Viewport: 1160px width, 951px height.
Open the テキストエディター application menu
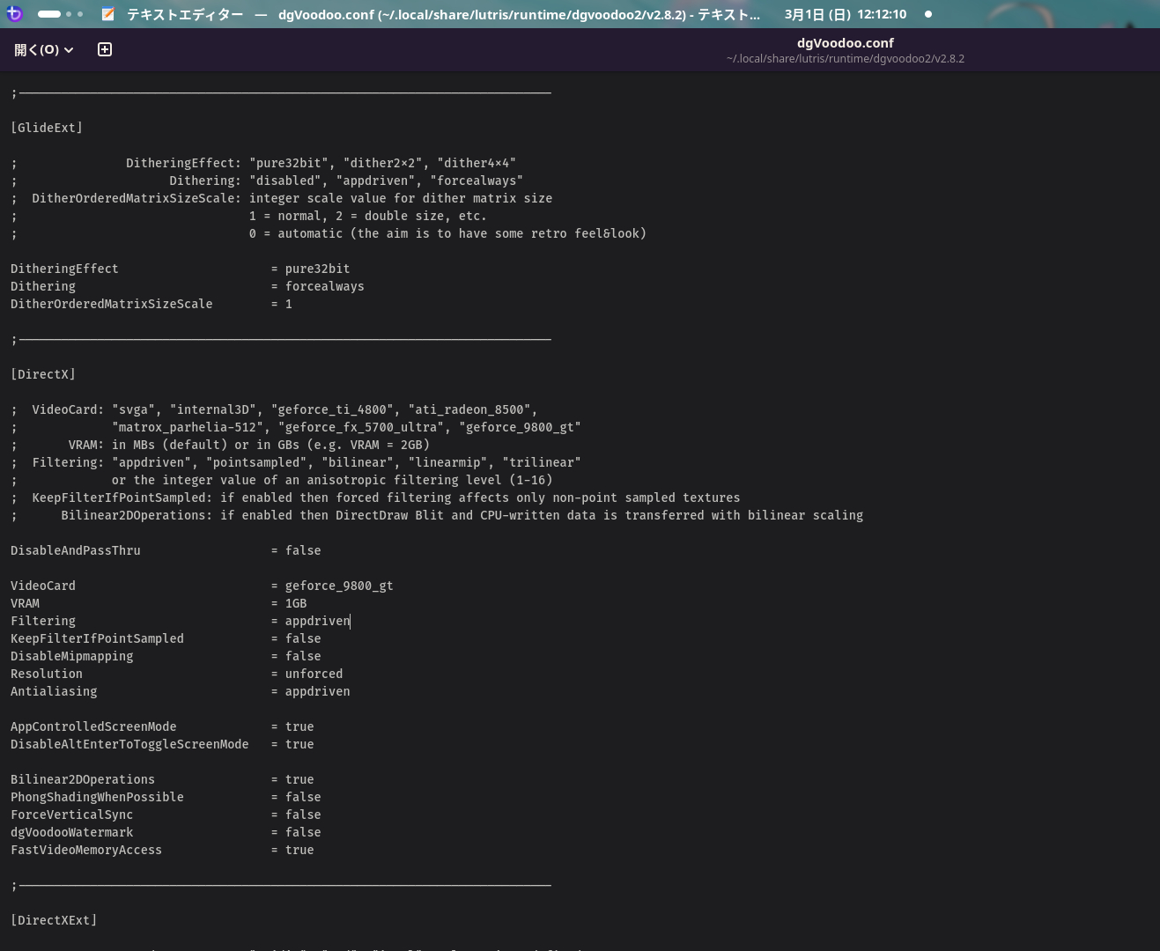pos(185,14)
